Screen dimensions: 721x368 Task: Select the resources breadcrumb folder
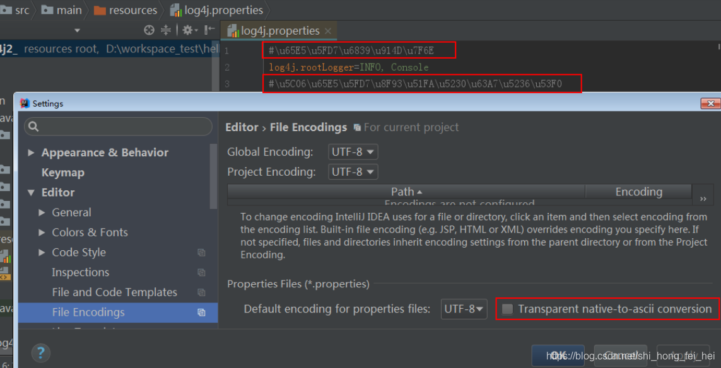(126, 9)
